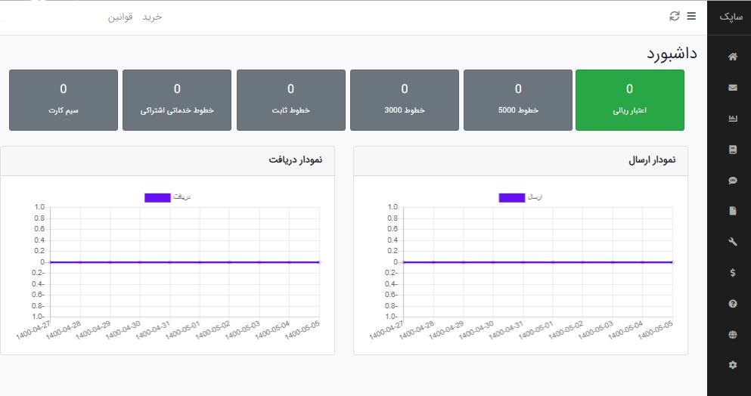The height and width of the screenshot is (396, 751).
Task: Open the envelope messages icon in sidebar
Action: click(731, 88)
